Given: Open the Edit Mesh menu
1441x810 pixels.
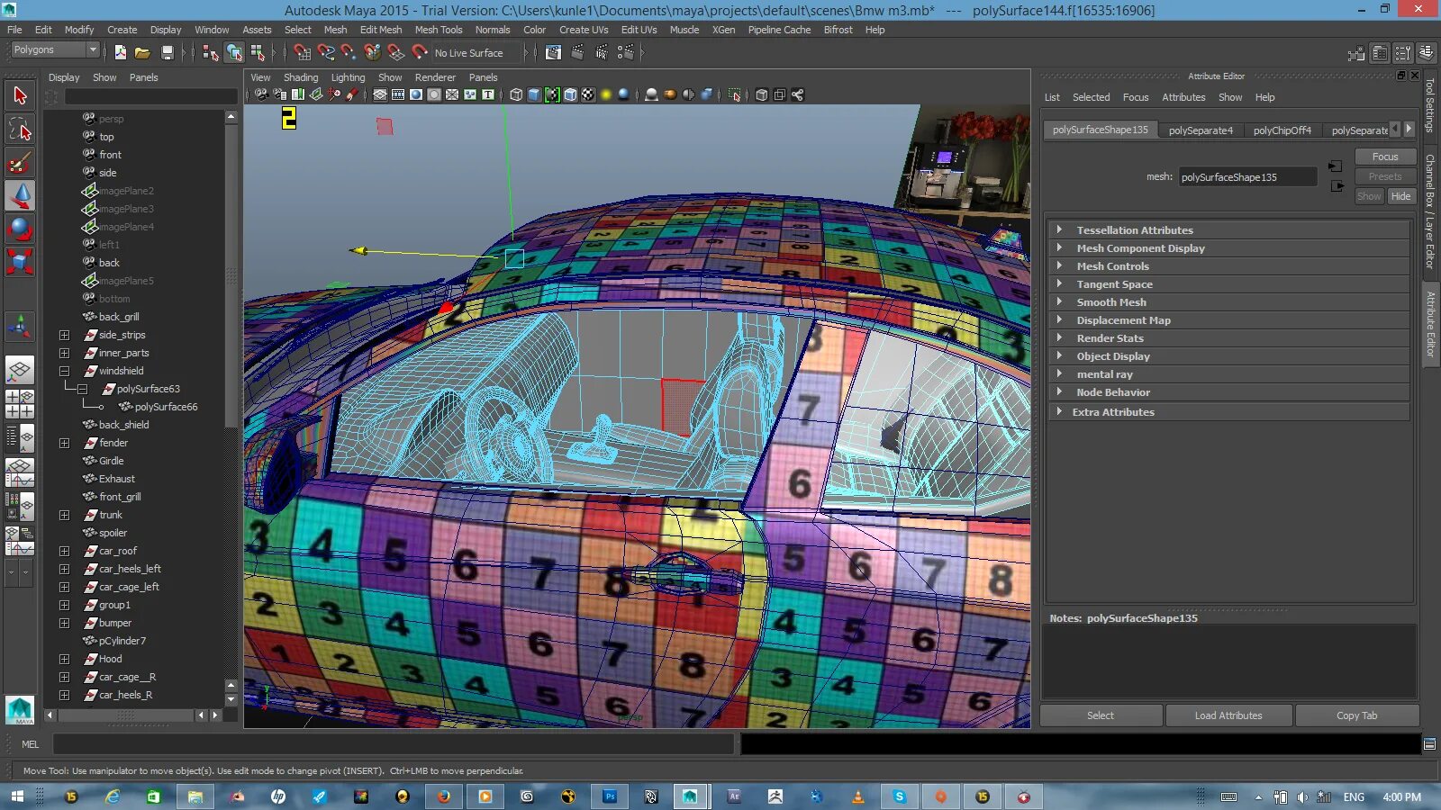Looking at the screenshot, I should pyautogui.click(x=381, y=30).
